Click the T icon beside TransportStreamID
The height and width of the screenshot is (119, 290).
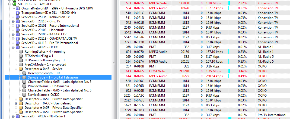coord(18,13)
